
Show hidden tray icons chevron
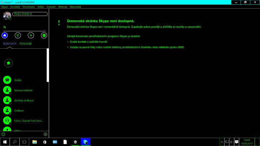tap(222, 142)
